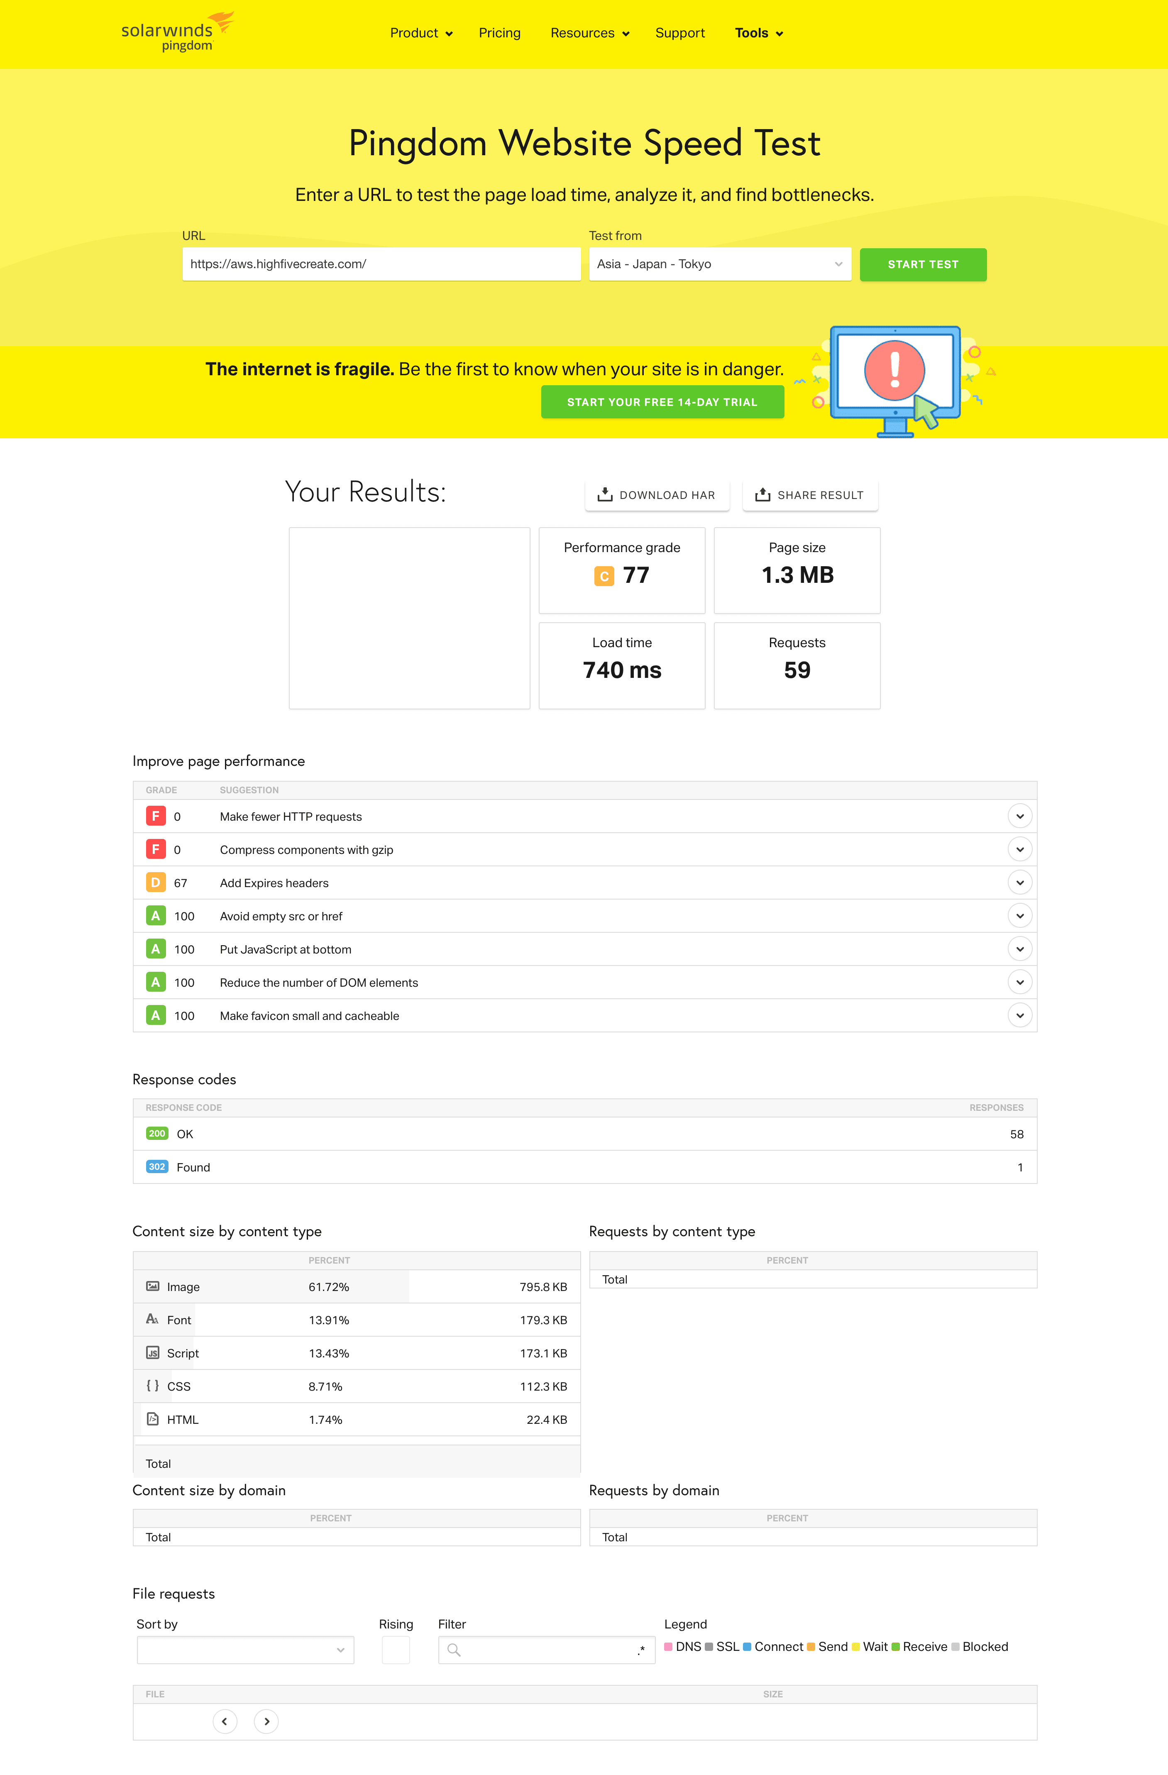Click the Start Test button
Image resolution: width=1168 pixels, height=1775 pixels.
point(923,265)
